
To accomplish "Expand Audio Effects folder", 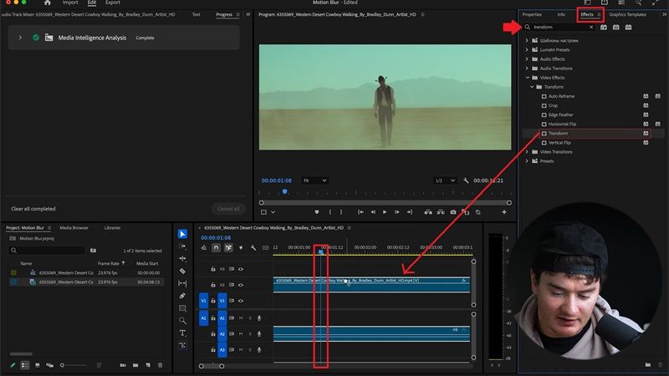I will coord(527,59).
